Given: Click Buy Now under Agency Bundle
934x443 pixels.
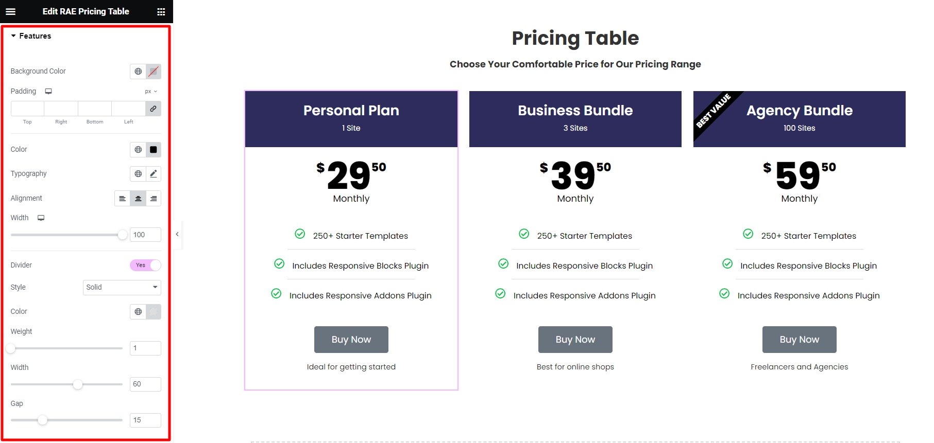Looking at the screenshot, I should click(800, 340).
